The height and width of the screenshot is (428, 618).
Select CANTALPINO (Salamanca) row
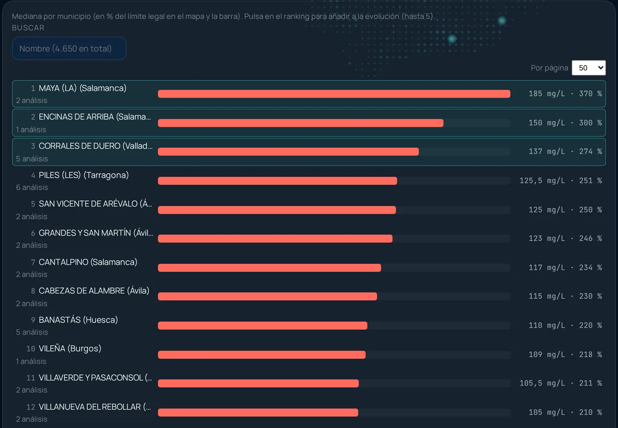point(309,268)
